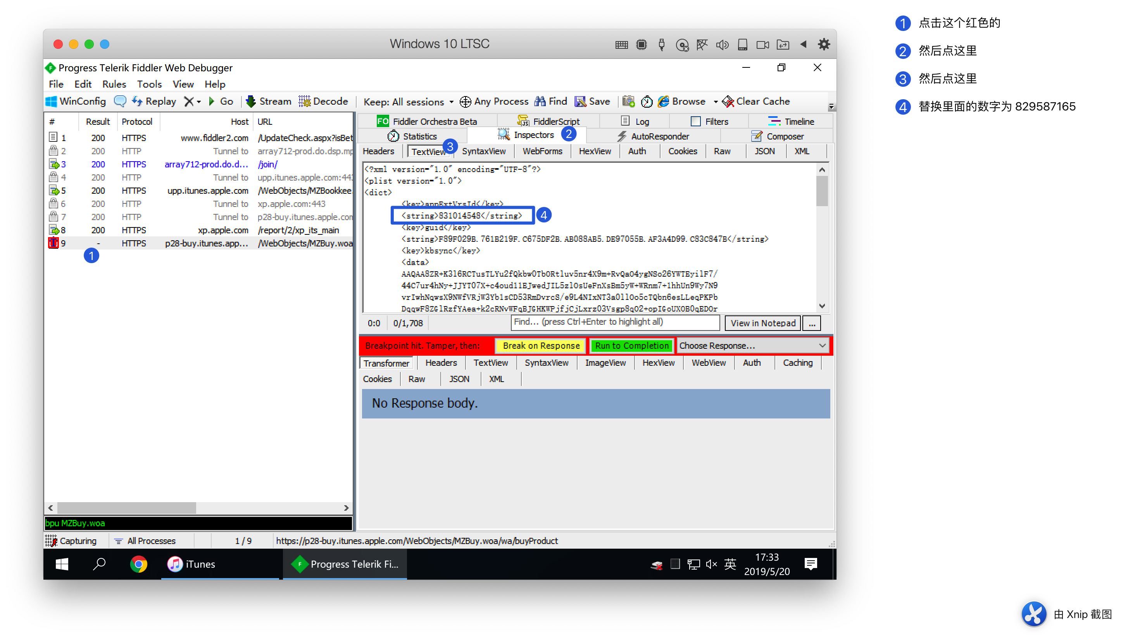The width and height of the screenshot is (1128, 637).
Task: Open the action center notification icon
Action: [x=811, y=564]
